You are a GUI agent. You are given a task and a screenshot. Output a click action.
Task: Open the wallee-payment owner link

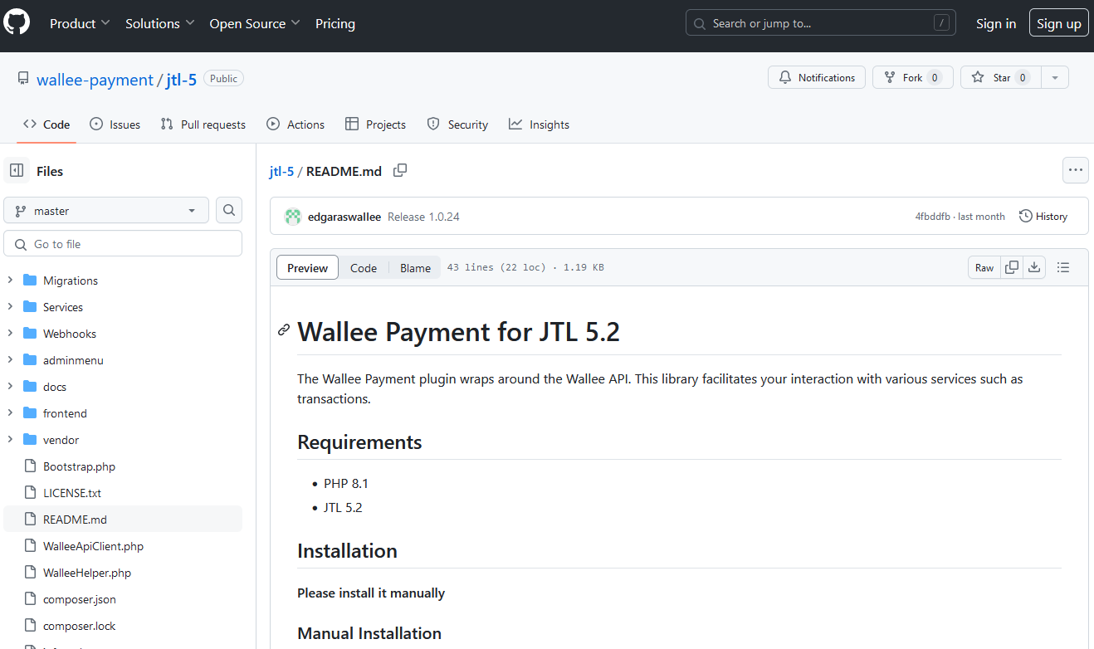[x=95, y=80]
